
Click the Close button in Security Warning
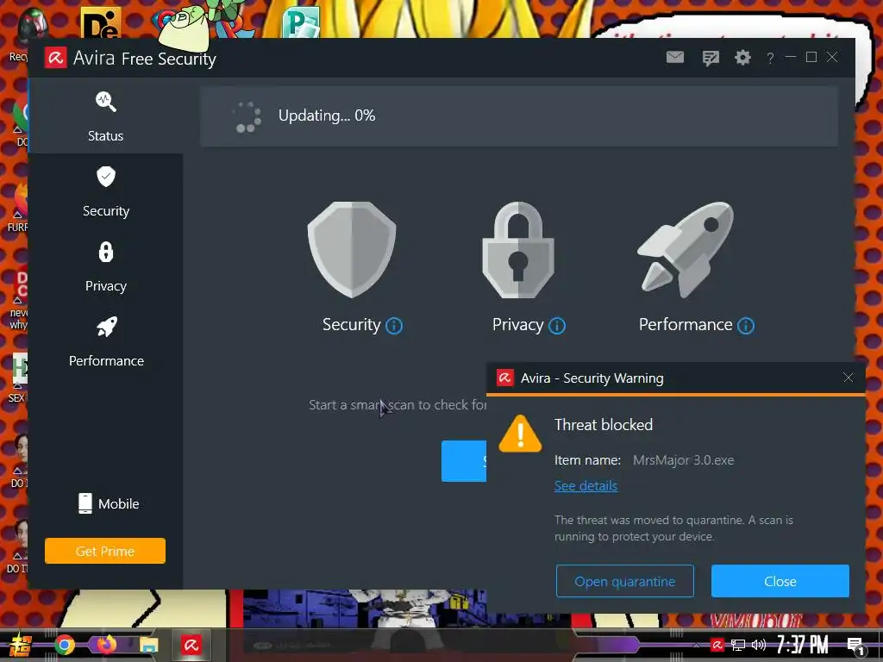(780, 581)
